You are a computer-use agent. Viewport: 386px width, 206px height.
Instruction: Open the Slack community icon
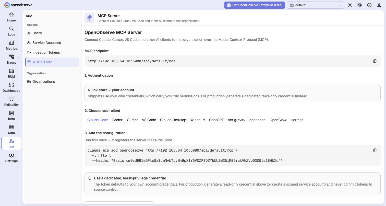pos(360,5)
